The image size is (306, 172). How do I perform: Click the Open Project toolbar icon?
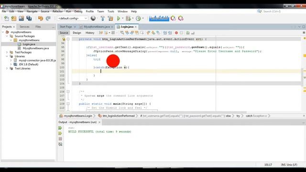point(21,19)
